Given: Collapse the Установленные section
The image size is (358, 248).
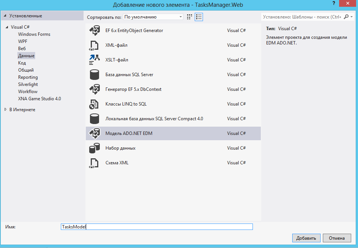Looking at the screenshot, I should 5,16.
